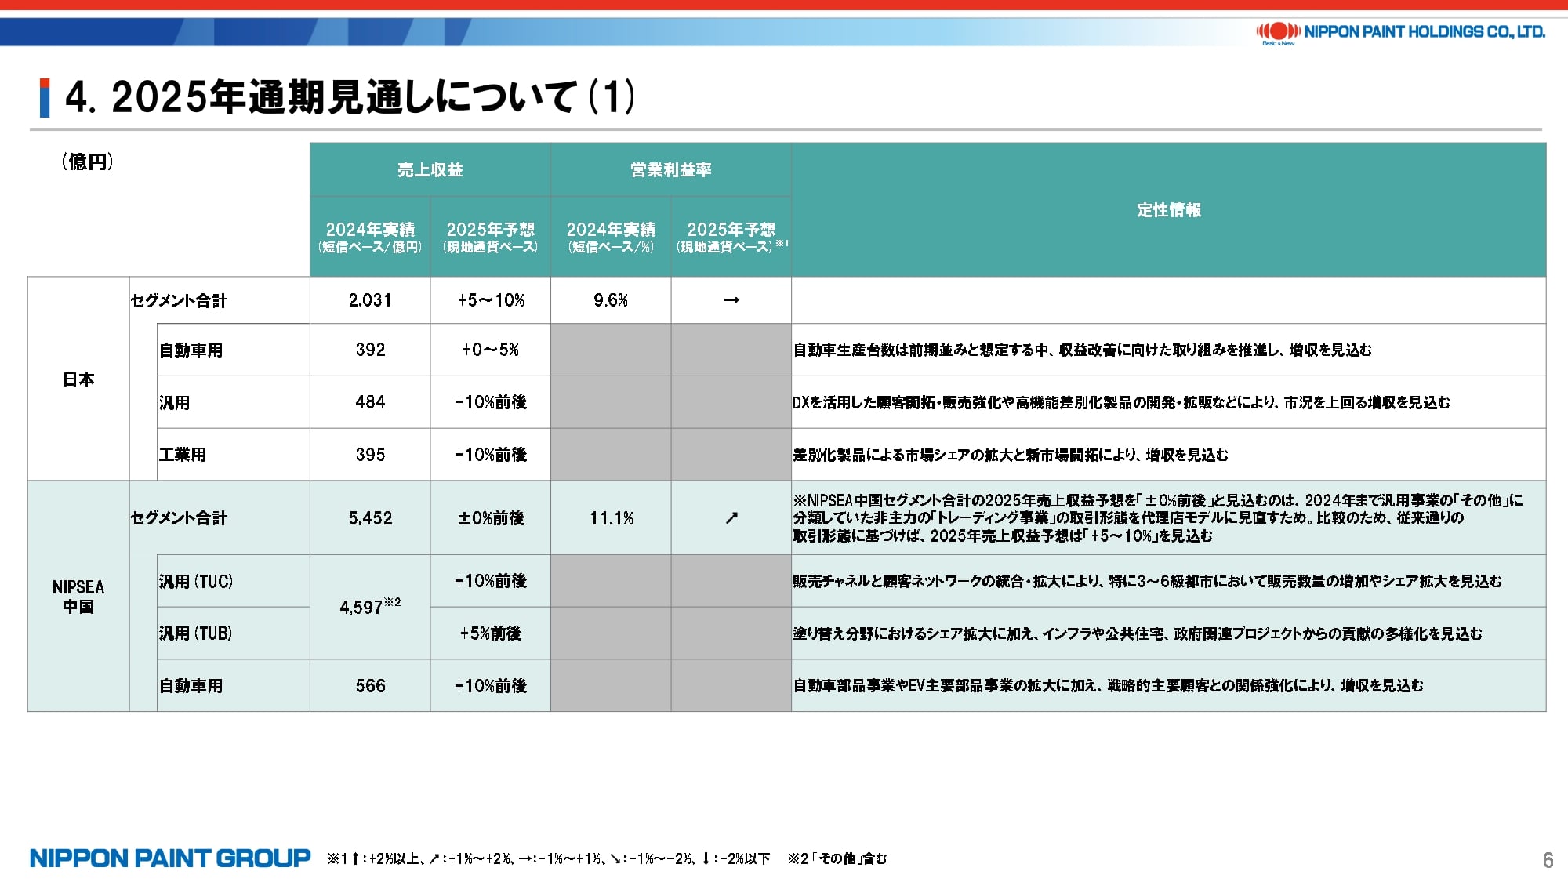Click the ※2「その他」含む footnote

(x=837, y=858)
